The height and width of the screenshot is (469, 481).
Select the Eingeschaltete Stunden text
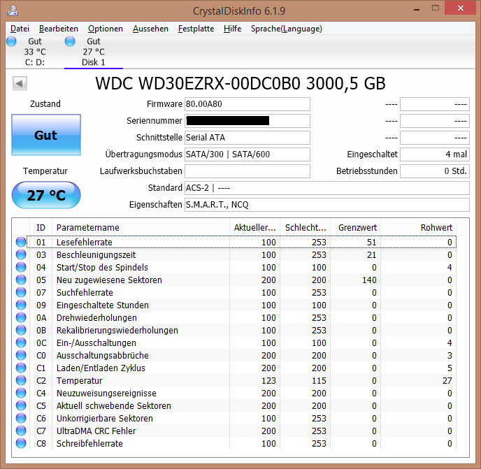[103, 305]
